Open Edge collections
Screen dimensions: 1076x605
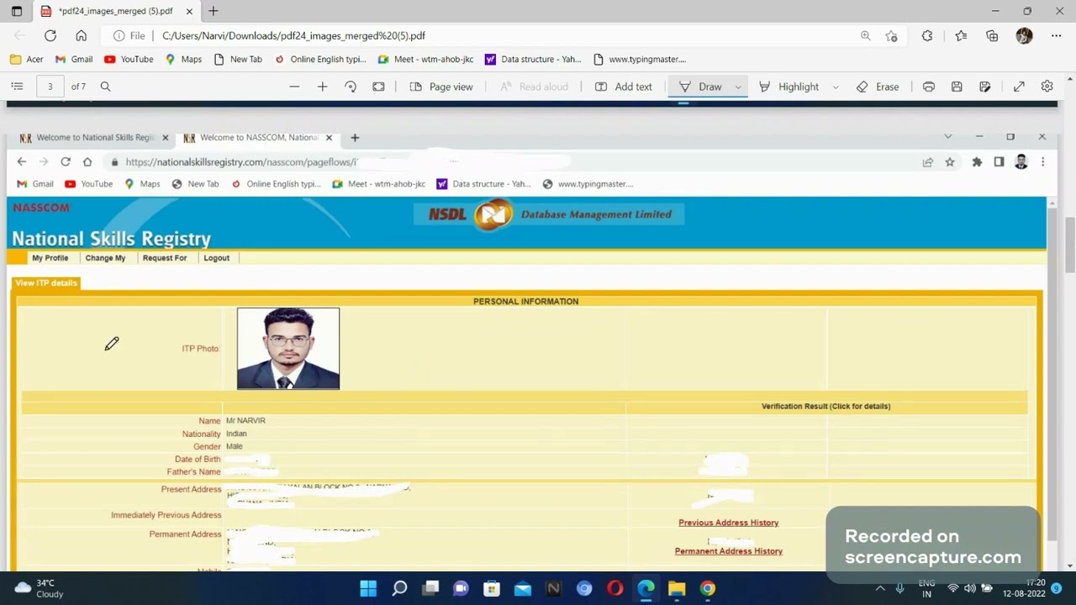pyautogui.click(x=992, y=36)
